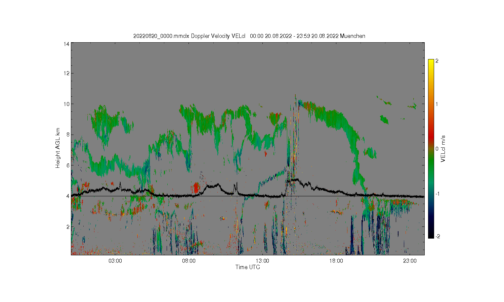Click the colorbar tick label -2
The image size is (504, 302).
point(438,236)
